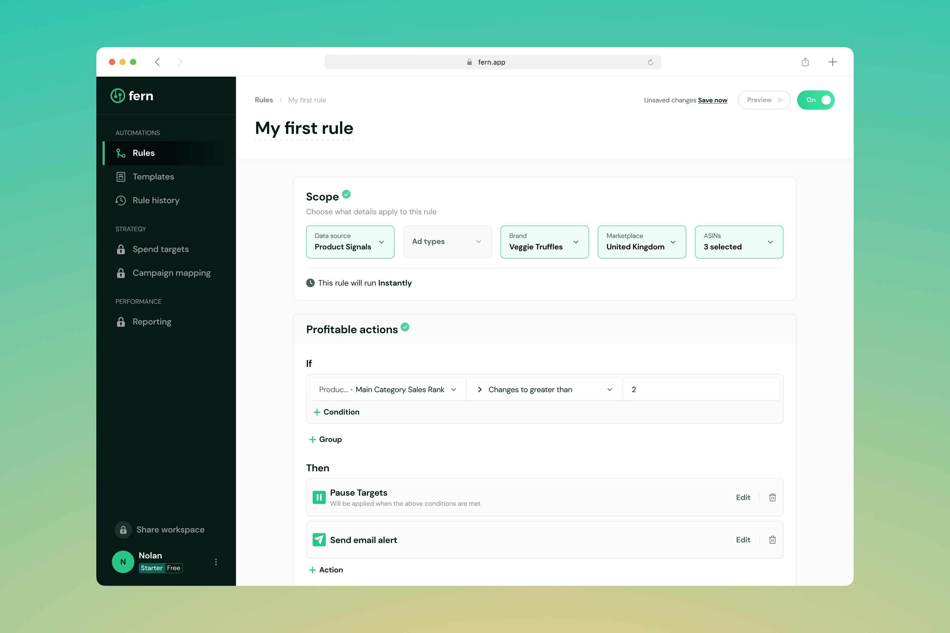Turn off the rule On toggle

pos(815,100)
